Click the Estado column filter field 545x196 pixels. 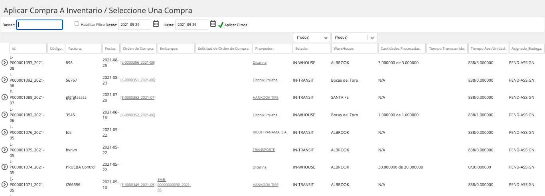[x=311, y=48]
